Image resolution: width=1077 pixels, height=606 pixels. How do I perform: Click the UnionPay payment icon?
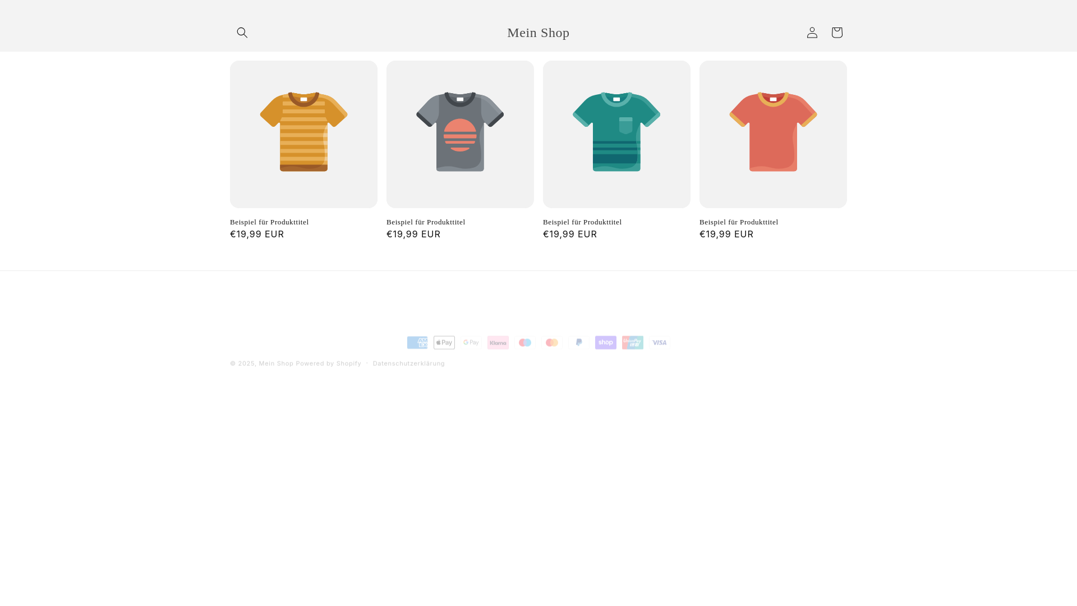point(633,342)
